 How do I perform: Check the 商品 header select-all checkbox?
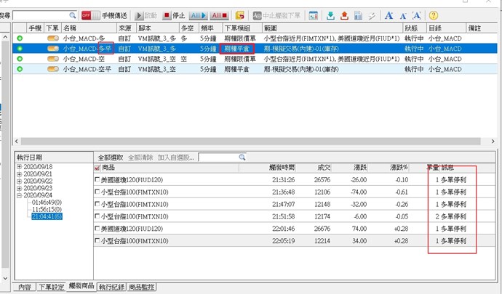[98, 168]
